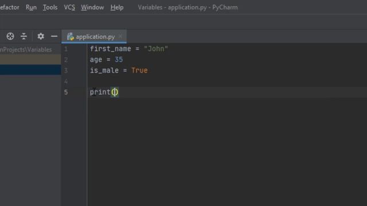The height and width of the screenshot is (206, 367).
Task: Switch to the application.py tab
Action: point(94,37)
